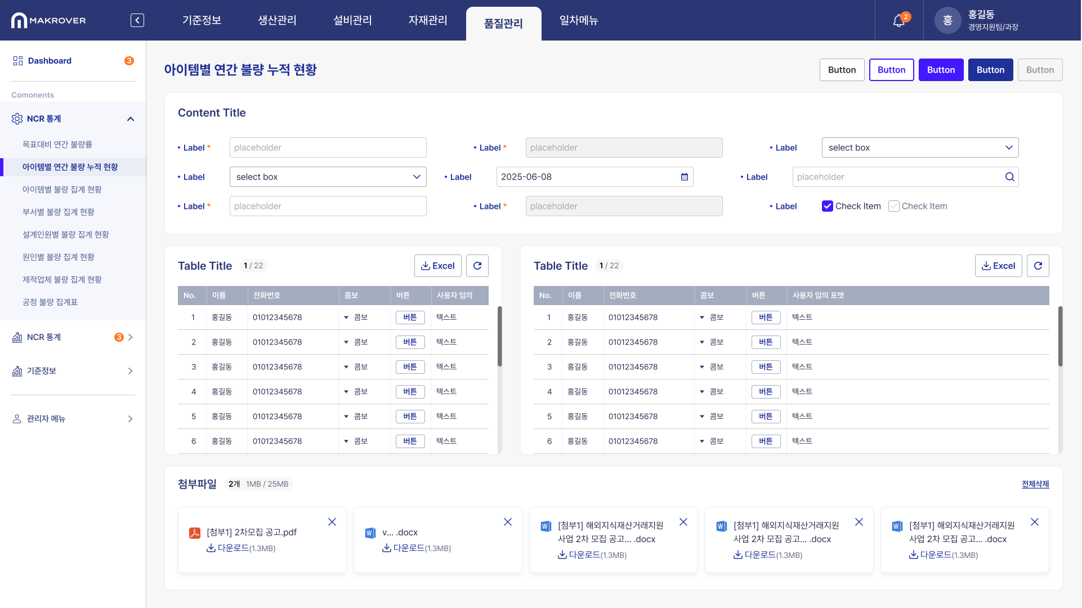Click the left table vertical scrollbar
Screen dimensions: 1082x608
point(499,336)
